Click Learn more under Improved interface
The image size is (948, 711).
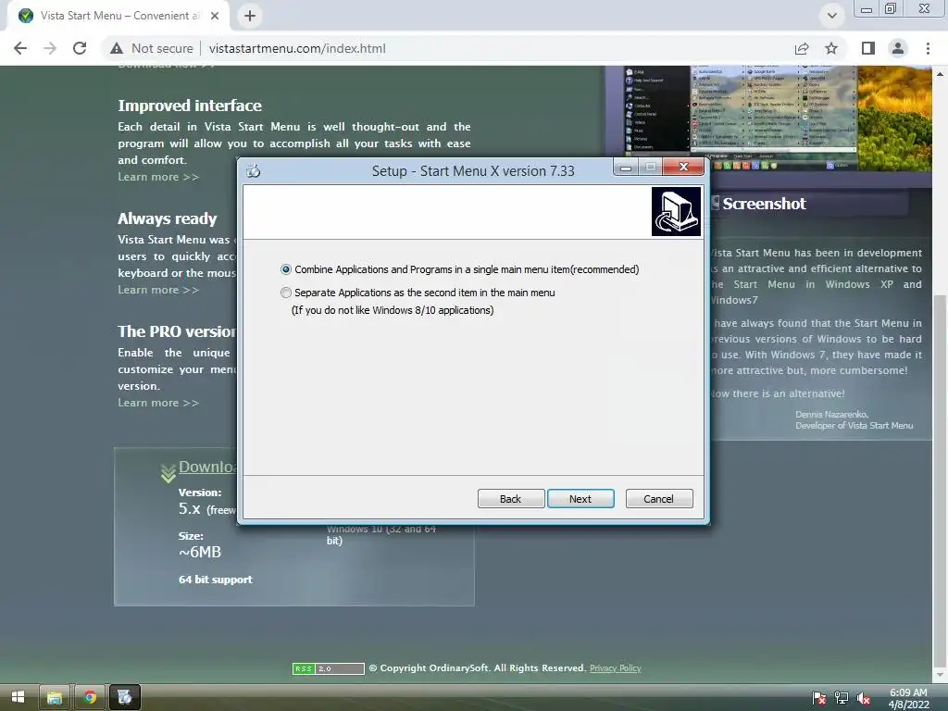click(158, 177)
